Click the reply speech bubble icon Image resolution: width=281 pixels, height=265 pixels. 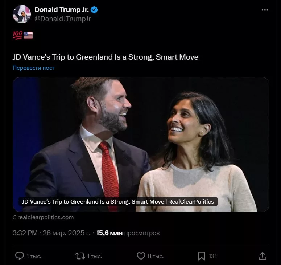[x=20, y=256]
